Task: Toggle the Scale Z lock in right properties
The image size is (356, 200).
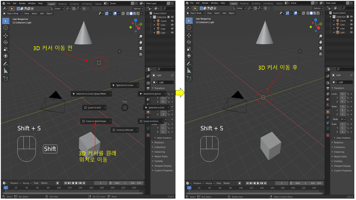Action: pos(348,132)
